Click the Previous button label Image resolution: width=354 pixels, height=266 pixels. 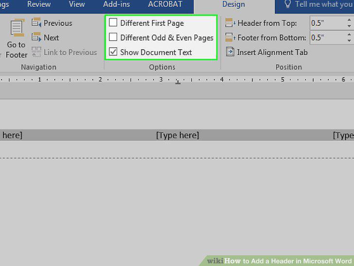coord(58,23)
